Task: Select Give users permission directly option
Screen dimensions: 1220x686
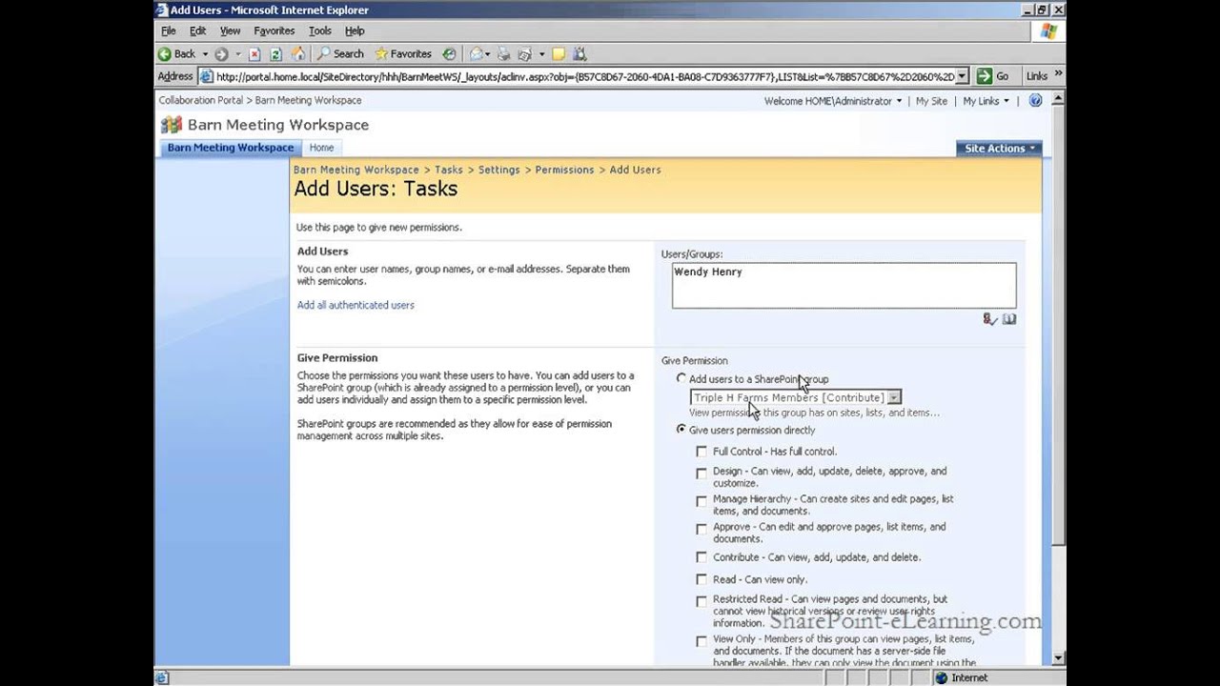Action: pos(681,429)
